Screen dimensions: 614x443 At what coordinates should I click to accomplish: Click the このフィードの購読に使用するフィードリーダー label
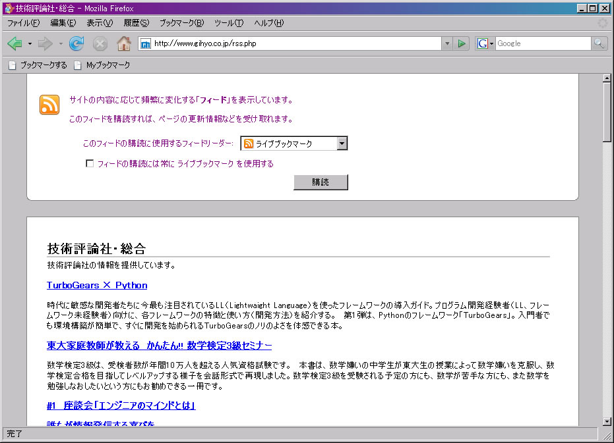pos(158,143)
